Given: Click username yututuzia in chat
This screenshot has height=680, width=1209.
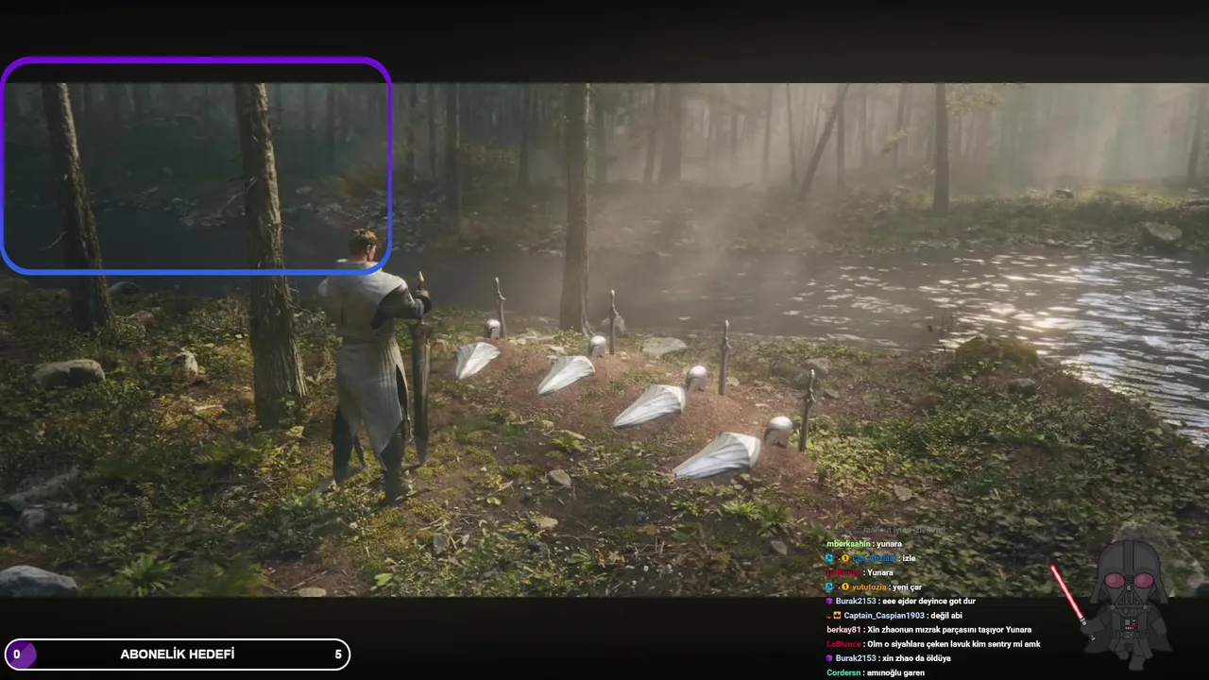Looking at the screenshot, I should point(870,587).
